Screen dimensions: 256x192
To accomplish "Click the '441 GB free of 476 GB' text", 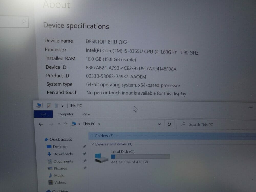I will tap(130, 162).
